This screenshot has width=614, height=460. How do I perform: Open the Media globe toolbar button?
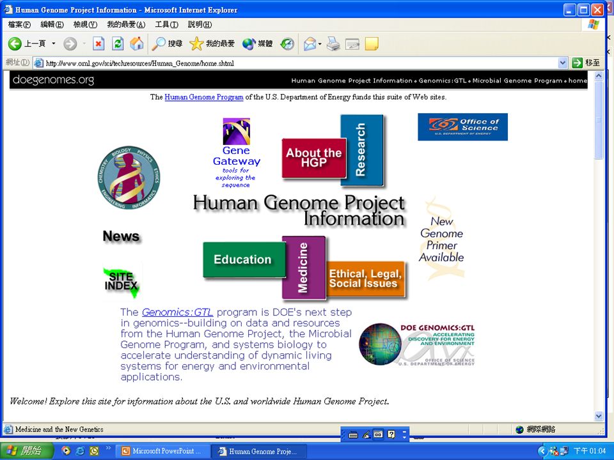point(257,43)
